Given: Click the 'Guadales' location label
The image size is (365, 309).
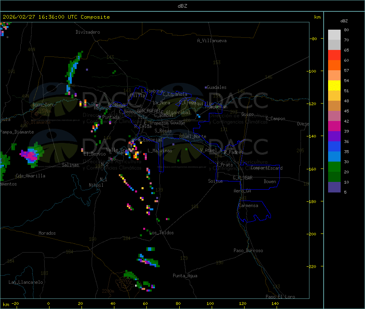Looking at the screenshot, I should [x=217, y=87].
